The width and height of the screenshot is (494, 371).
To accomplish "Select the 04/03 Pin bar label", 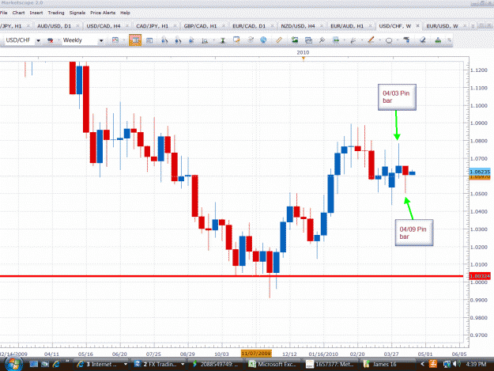I will coord(397,97).
